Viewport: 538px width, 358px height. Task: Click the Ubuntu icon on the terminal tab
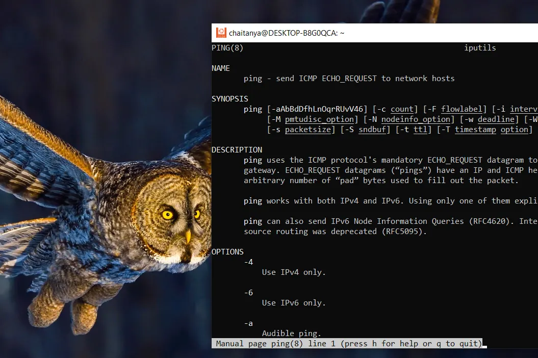click(x=221, y=32)
